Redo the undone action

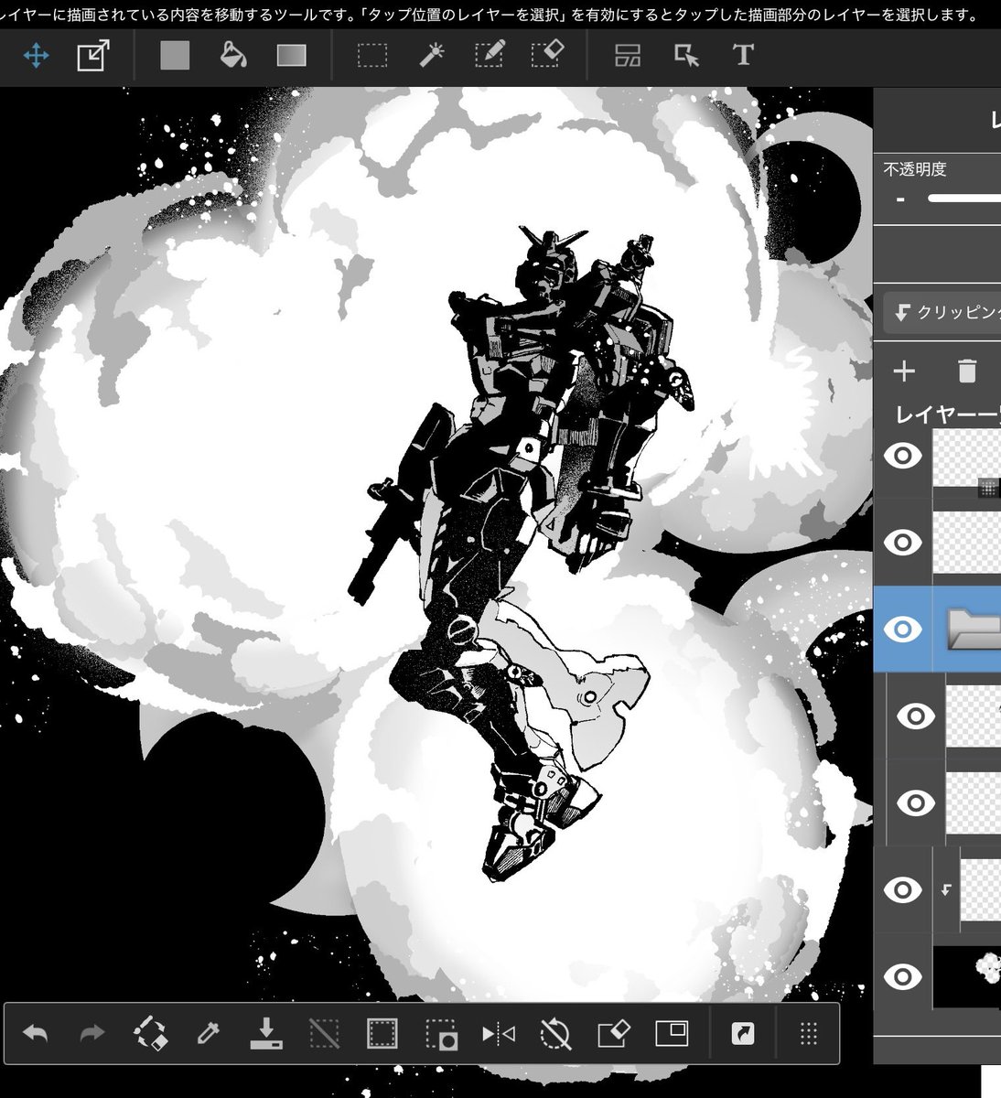tap(92, 1035)
